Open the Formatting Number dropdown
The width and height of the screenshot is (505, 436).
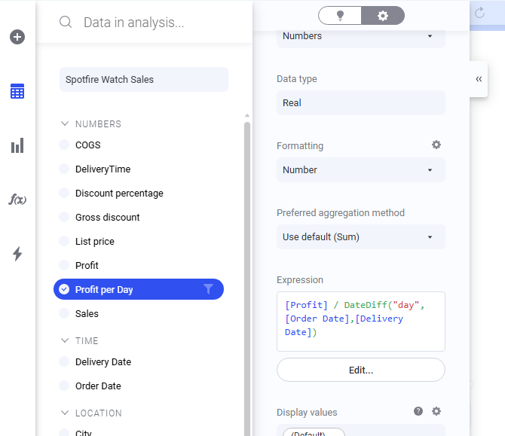[360, 170]
